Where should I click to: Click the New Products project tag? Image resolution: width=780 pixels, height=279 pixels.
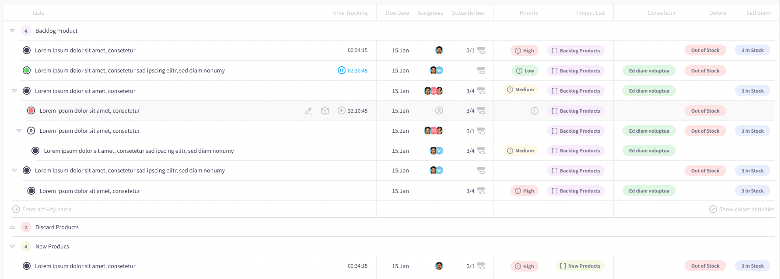[580, 266]
